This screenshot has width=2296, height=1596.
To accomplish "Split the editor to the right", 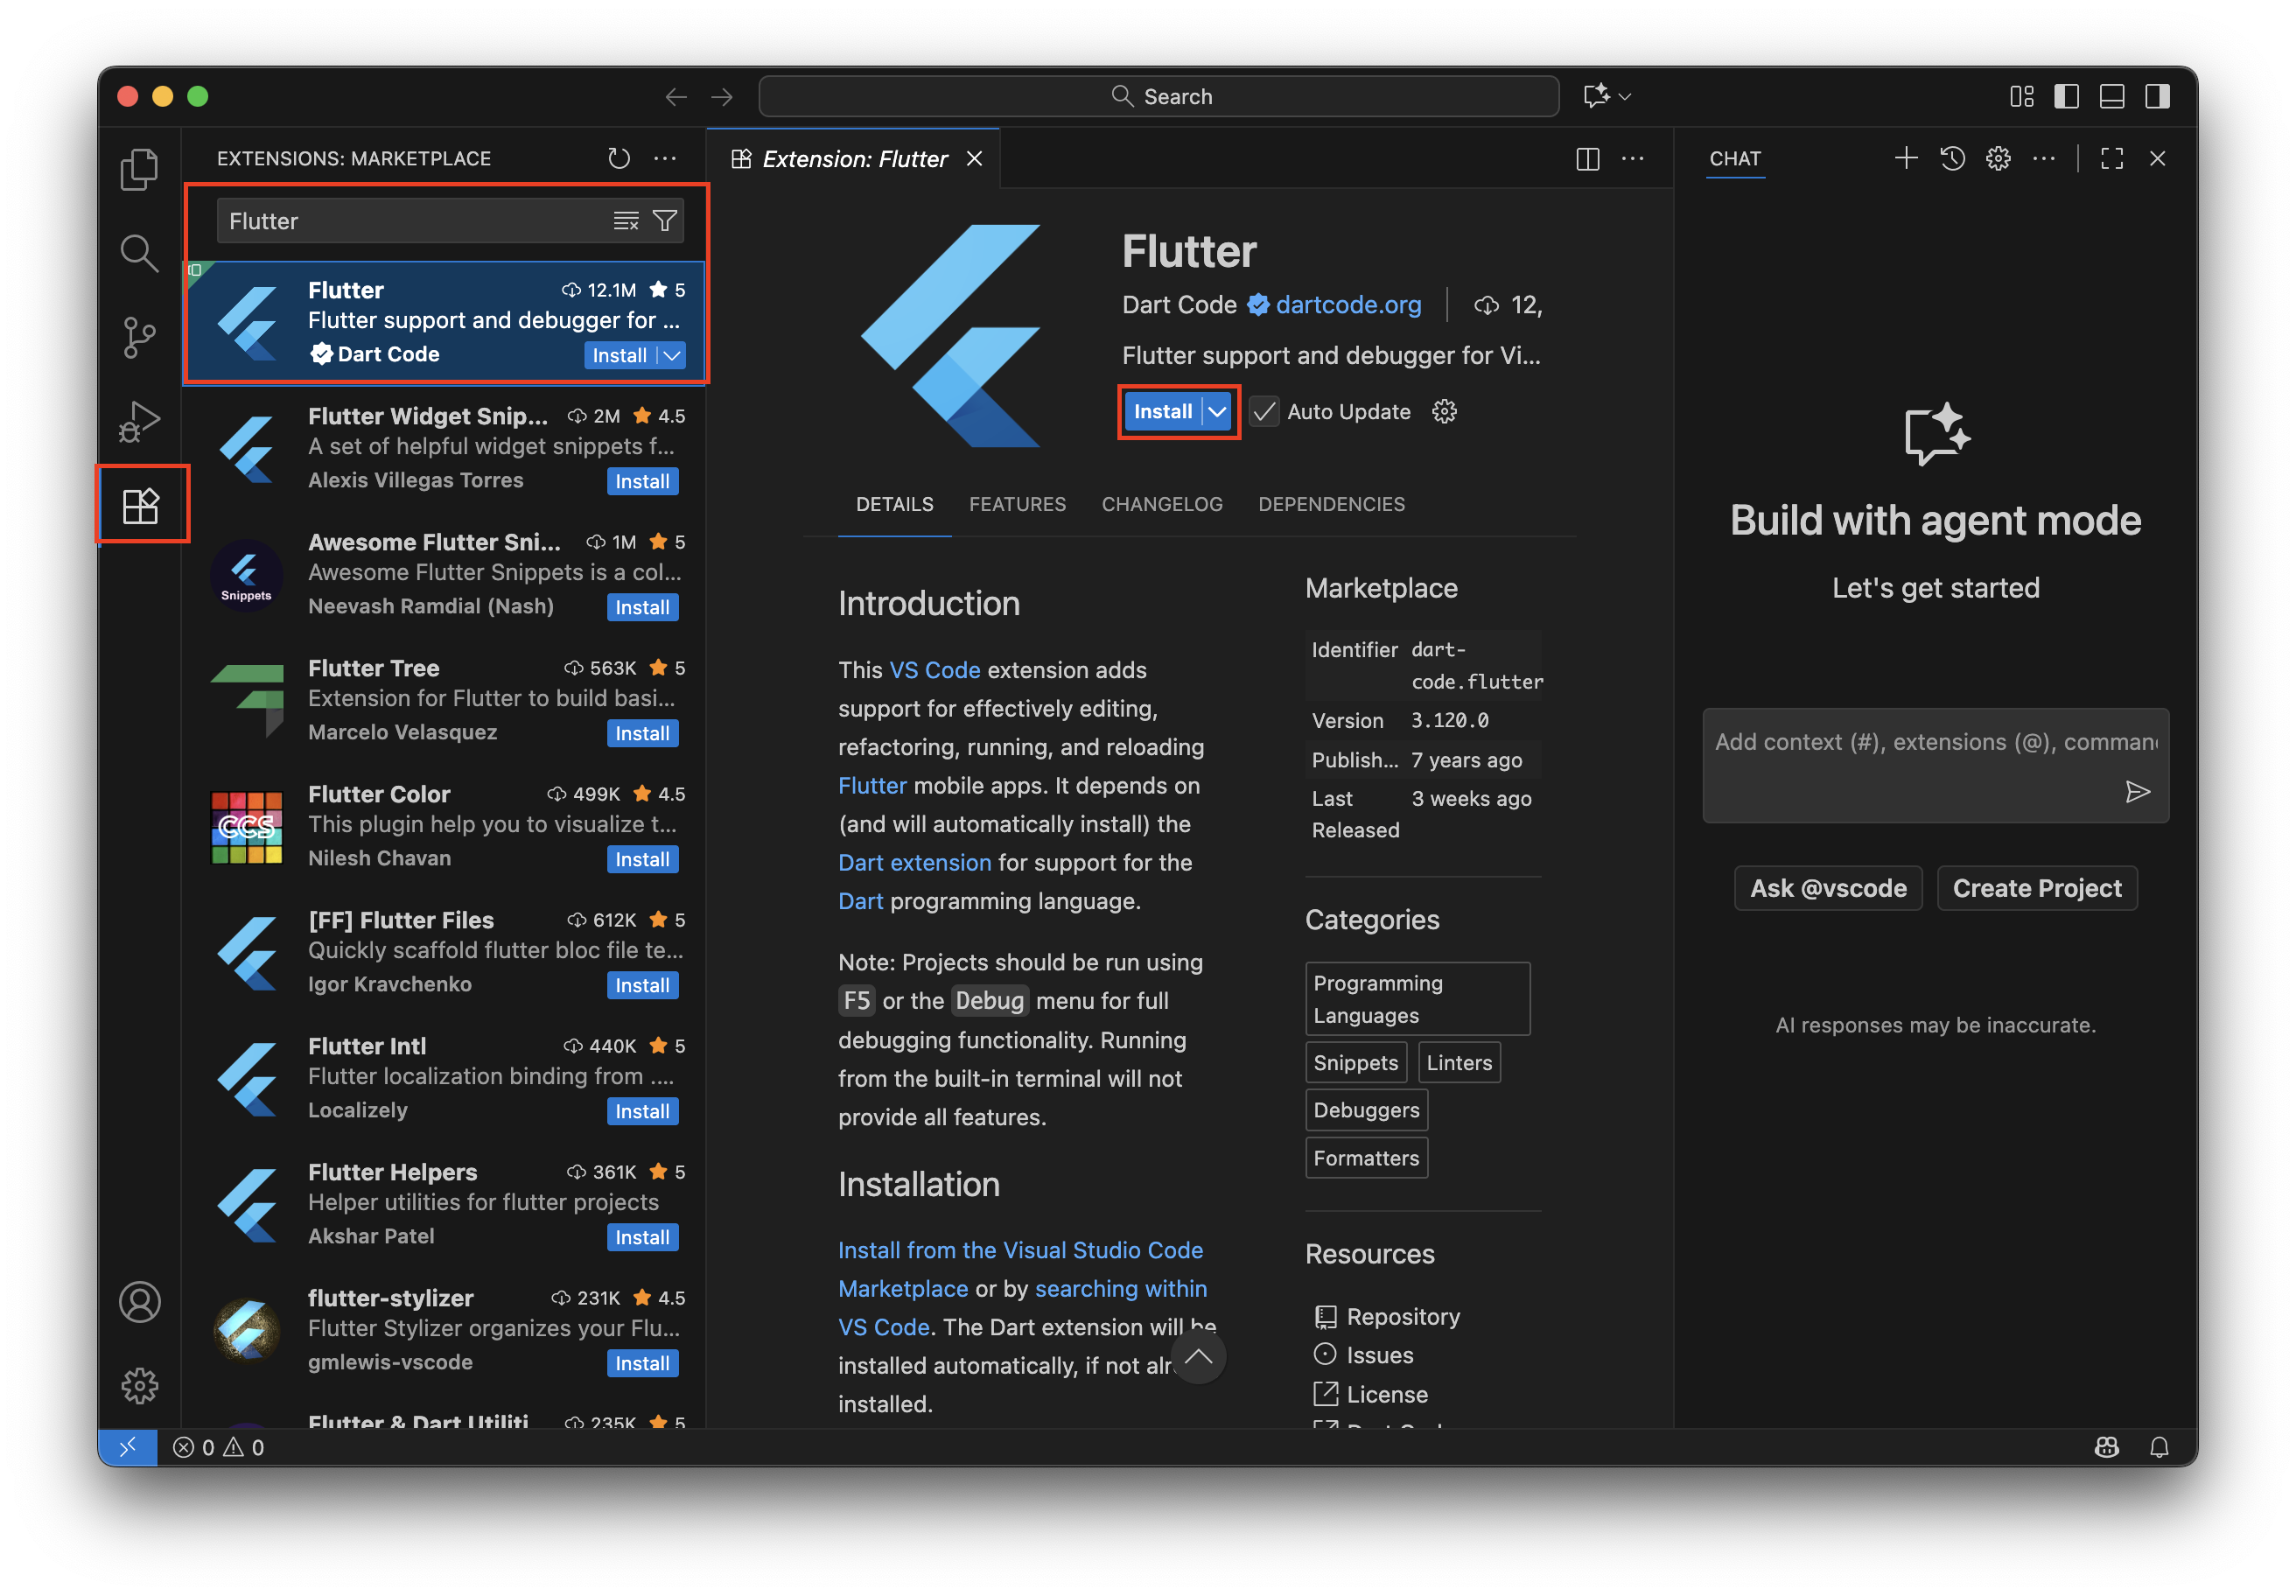I will (1588, 158).
